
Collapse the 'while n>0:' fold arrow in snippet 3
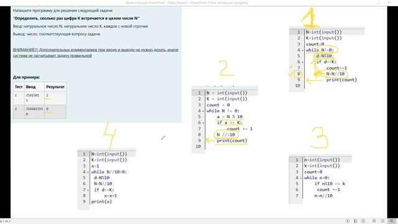point(301,178)
